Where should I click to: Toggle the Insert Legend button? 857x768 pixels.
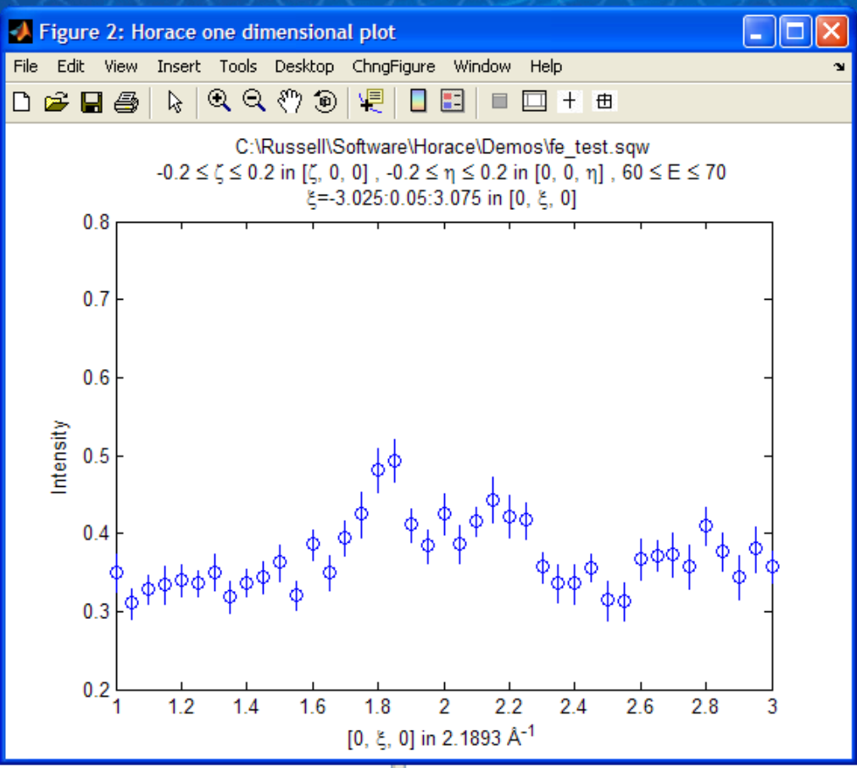452,102
